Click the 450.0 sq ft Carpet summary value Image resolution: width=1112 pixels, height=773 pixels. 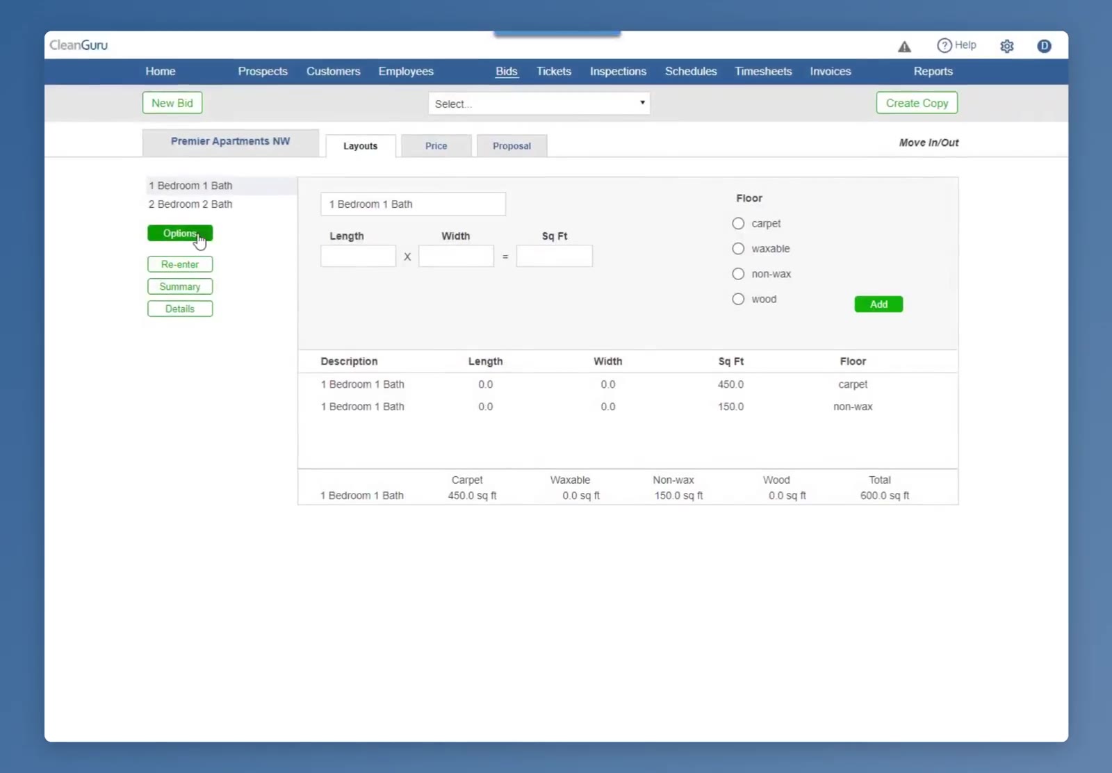click(x=473, y=496)
